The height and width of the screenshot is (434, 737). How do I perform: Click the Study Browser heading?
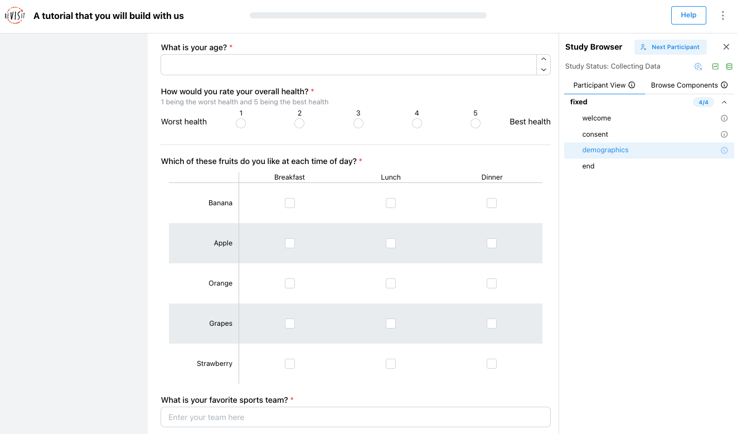point(594,47)
